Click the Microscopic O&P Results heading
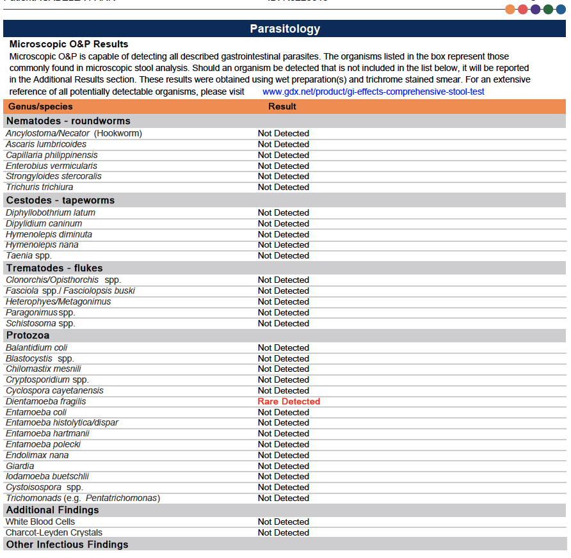This screenshot has width=571, height=558. pyautogui.click(x=69, y=44)
